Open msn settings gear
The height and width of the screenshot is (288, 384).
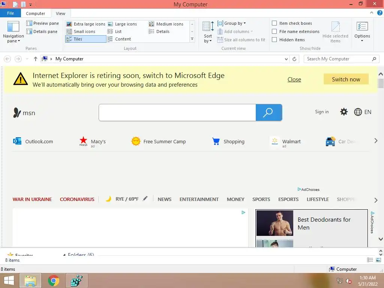[x=344, y=112]
